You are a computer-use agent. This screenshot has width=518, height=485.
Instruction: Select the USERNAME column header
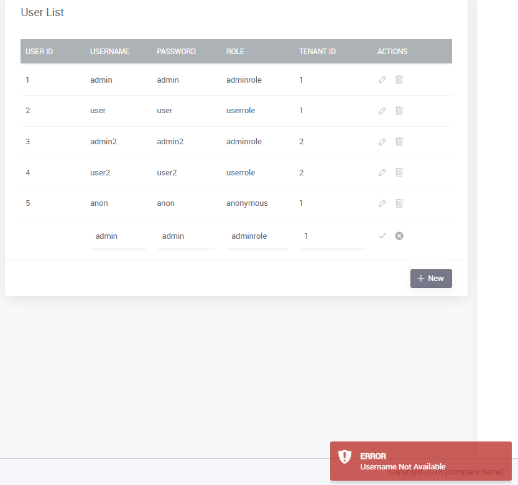click(x=109, y=51)
